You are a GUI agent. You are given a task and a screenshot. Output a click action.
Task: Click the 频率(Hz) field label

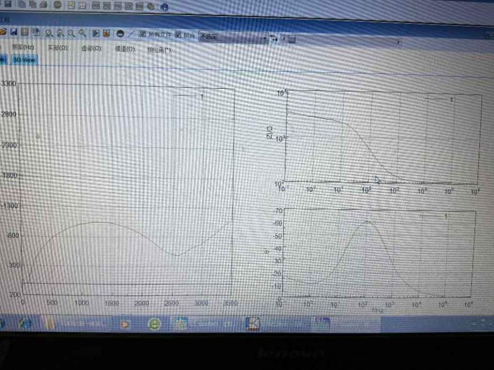23,48
